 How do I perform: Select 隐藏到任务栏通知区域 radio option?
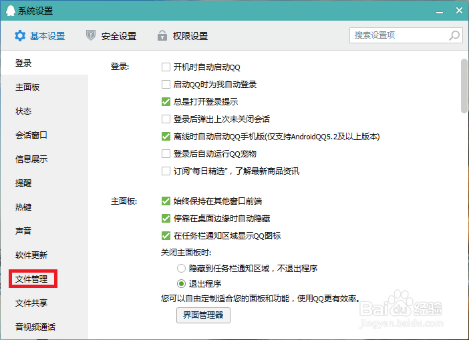(181, 268)
